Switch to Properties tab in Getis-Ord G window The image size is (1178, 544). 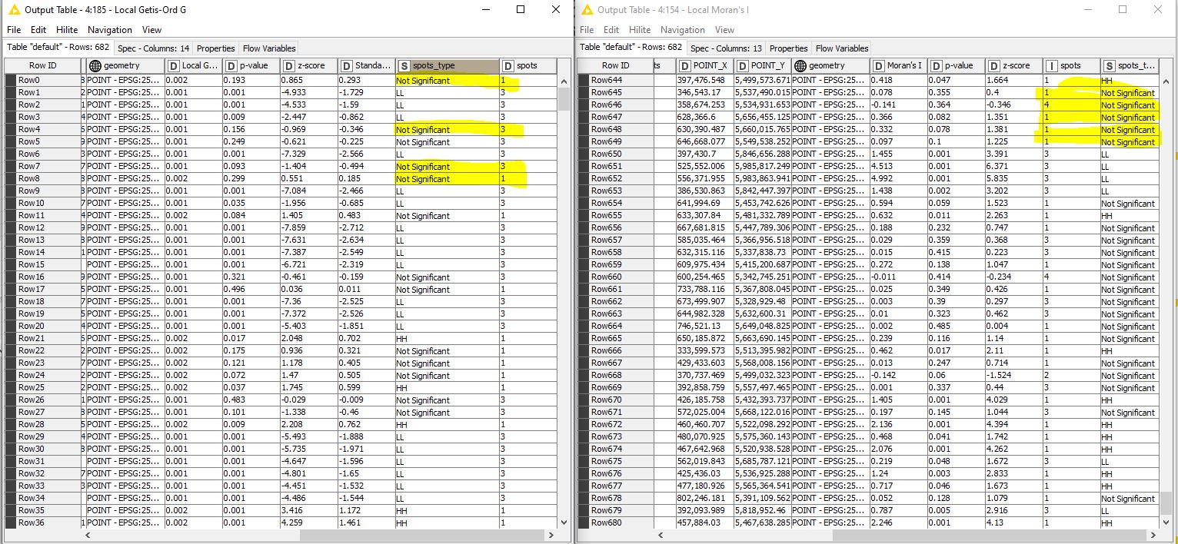[215, 48]
